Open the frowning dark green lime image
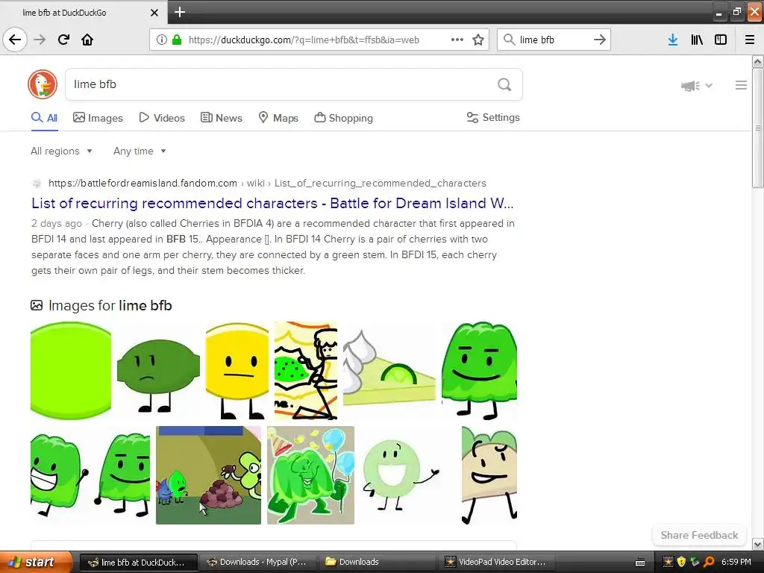This screenshot has width=764, height=573. [x=158, y=370]
